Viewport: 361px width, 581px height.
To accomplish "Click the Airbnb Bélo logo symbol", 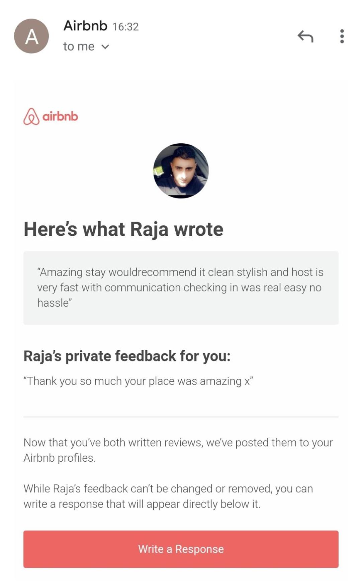I will 31,116.
